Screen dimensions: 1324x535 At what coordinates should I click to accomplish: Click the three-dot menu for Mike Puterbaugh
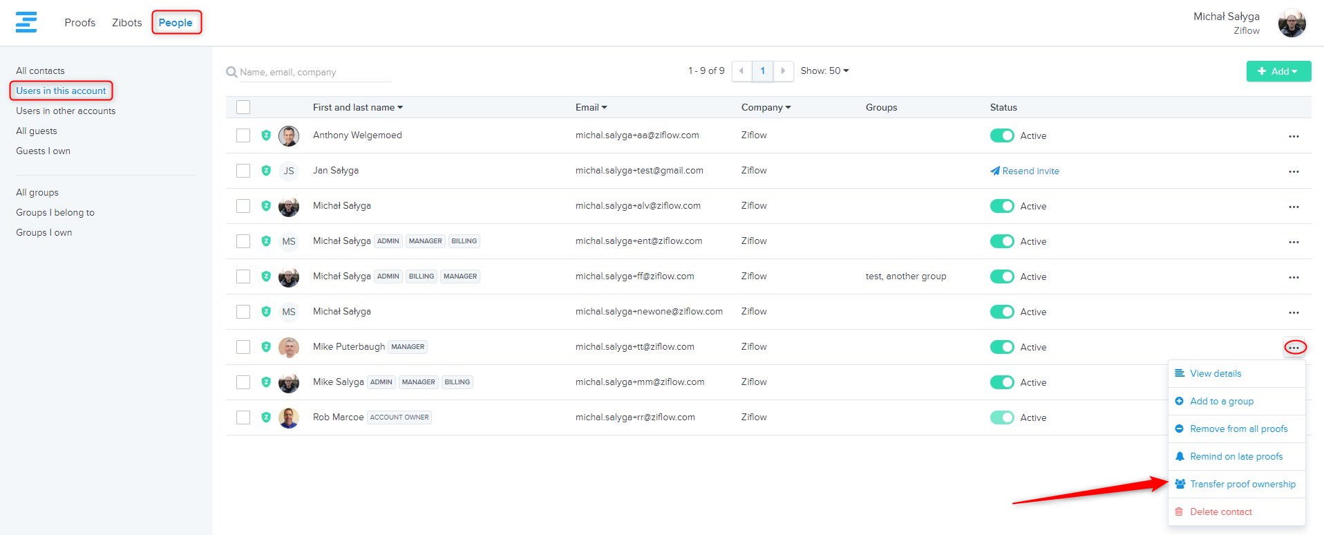1294,348
